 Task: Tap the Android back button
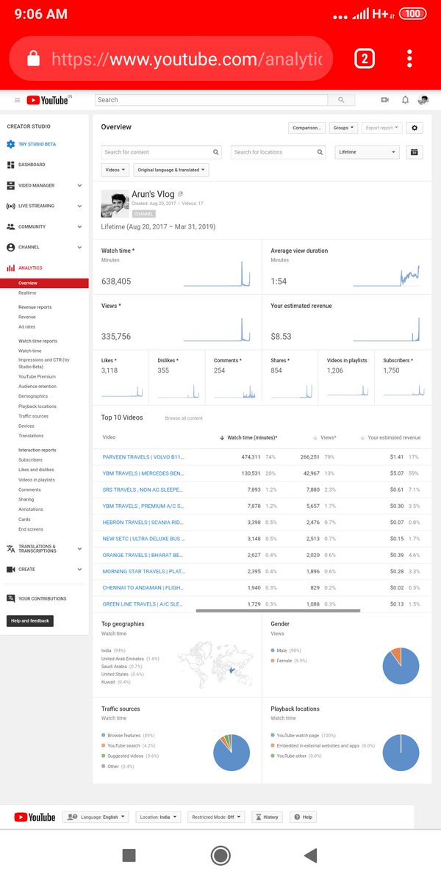pyautogui.click(x=310, y=855)
